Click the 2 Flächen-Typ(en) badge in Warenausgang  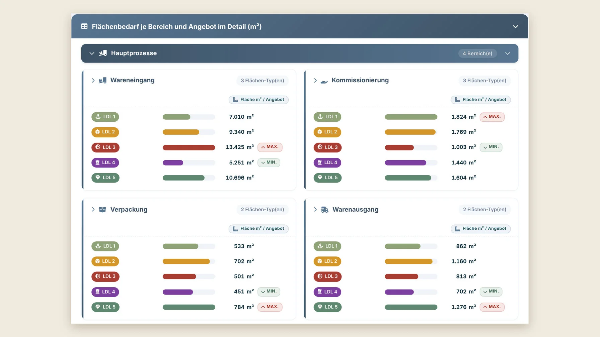click(x=484, y=210)
